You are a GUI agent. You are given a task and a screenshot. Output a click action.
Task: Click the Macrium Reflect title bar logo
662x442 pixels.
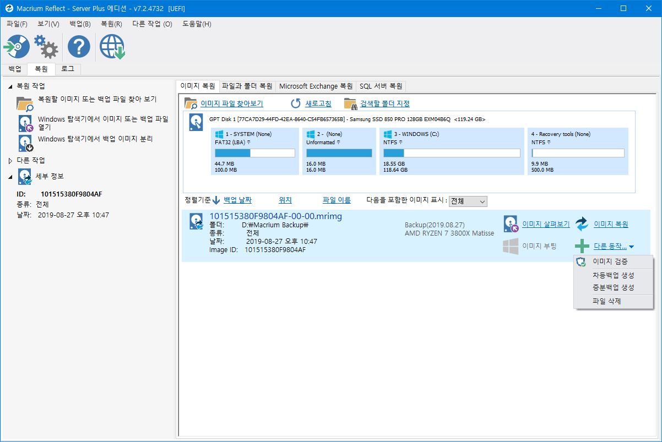(9, 8)
